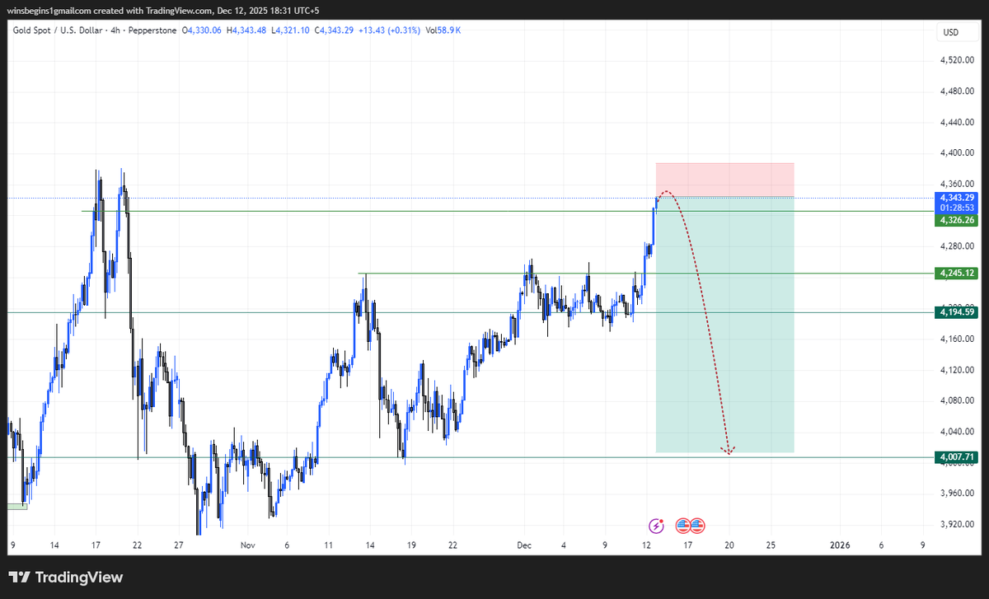Click the 4,160.00 price axis label
The height and width of the screenshot is (599, 989).
pyautogui.click(x=957, y=339)
